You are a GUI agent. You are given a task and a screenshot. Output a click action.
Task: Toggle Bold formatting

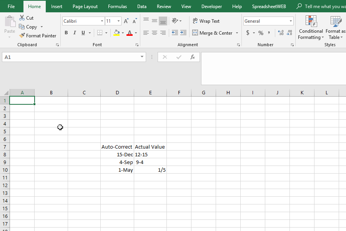pyautogui.click(x=66, y=33)
